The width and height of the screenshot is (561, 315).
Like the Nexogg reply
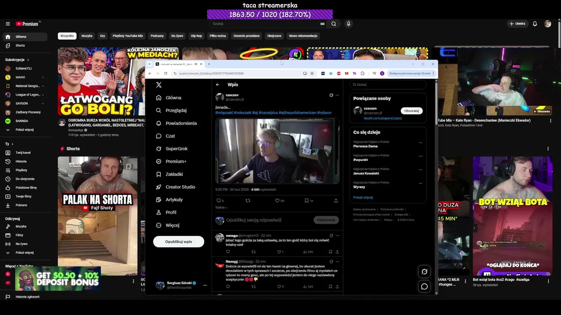[279, 287]
